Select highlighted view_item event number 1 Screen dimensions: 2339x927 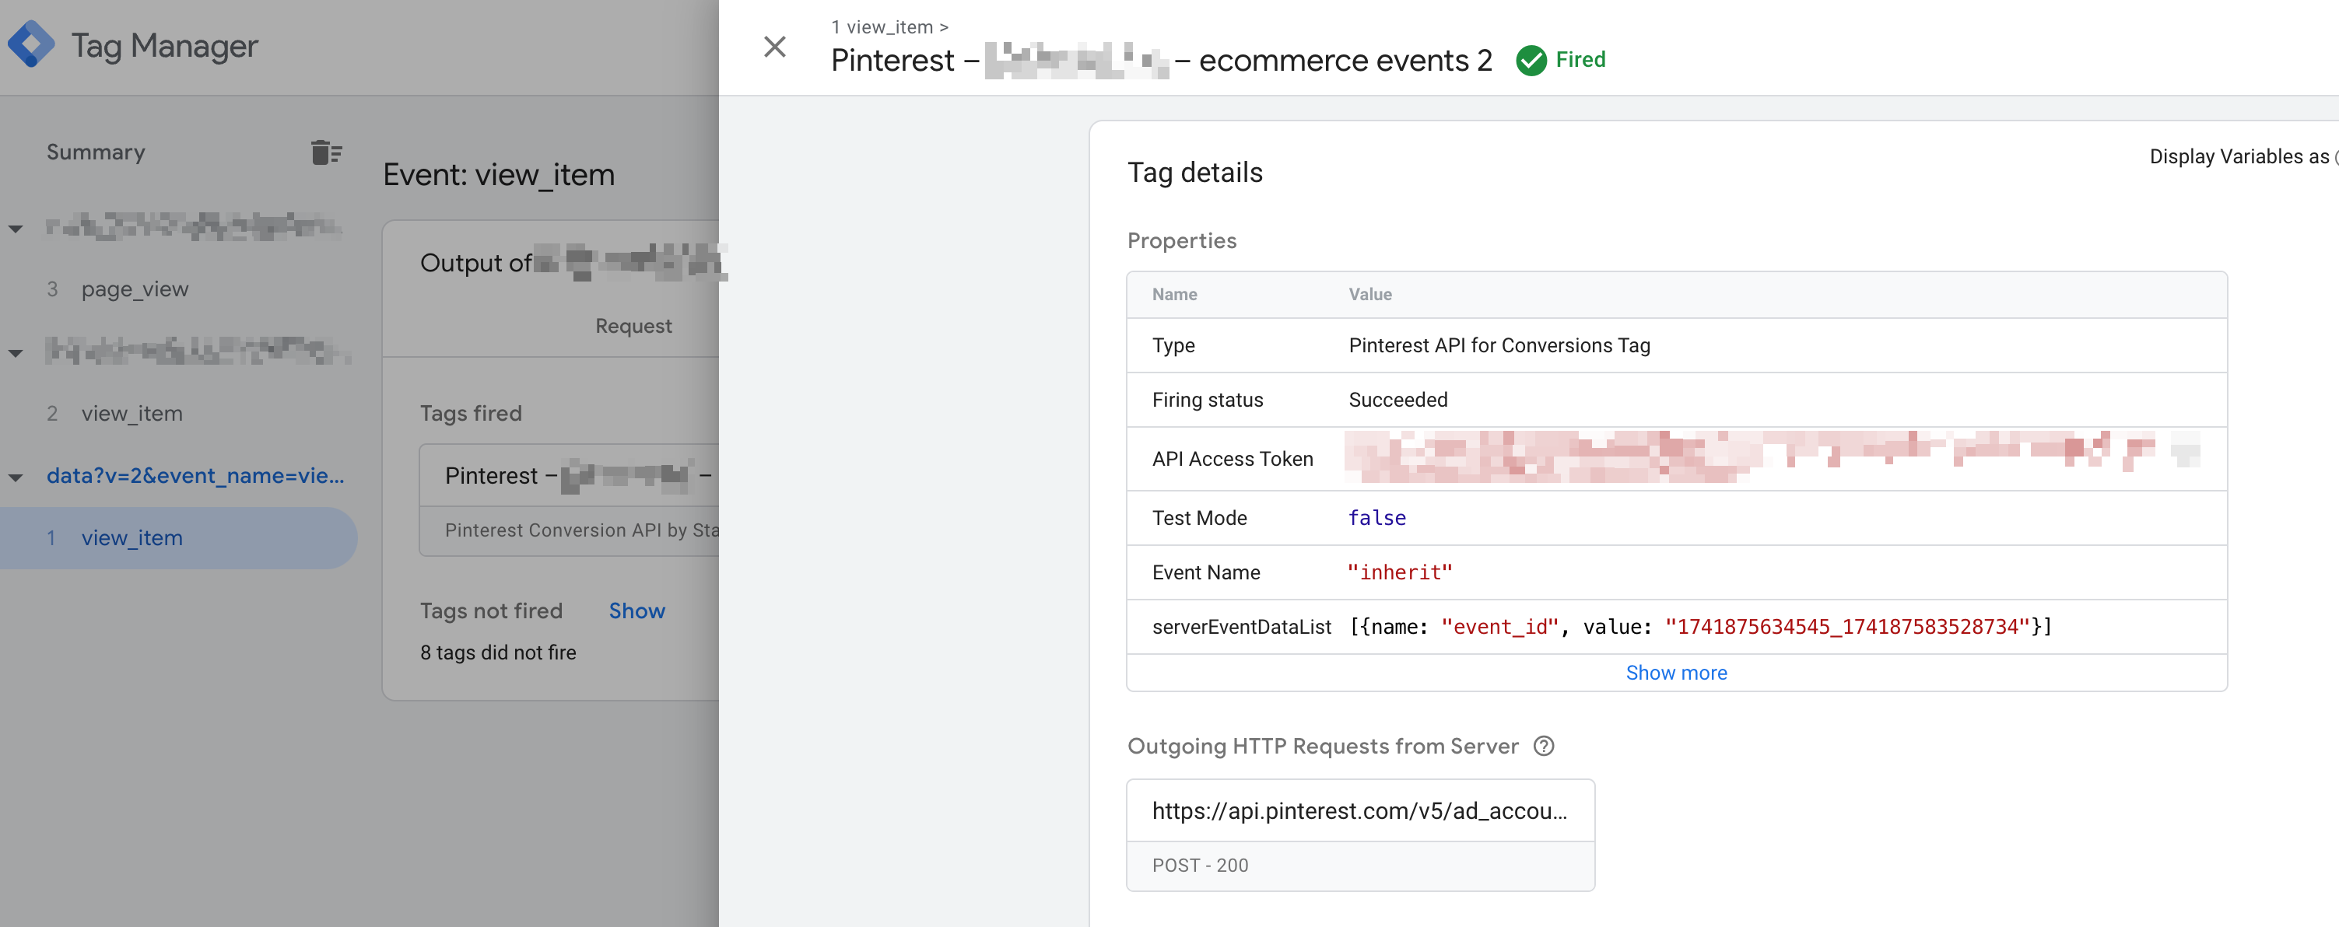click(x=179, y=537)
